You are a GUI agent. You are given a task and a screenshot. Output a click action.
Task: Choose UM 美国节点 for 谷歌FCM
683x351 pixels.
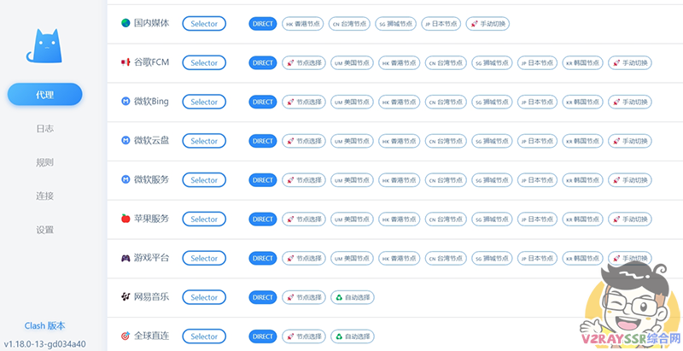(x=352, y=63)
